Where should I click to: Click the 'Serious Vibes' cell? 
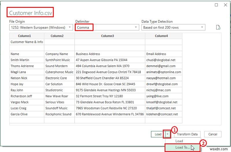tap(59, 102)
